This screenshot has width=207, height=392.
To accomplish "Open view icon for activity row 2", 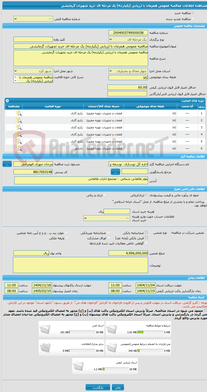I will click(18, 120).
